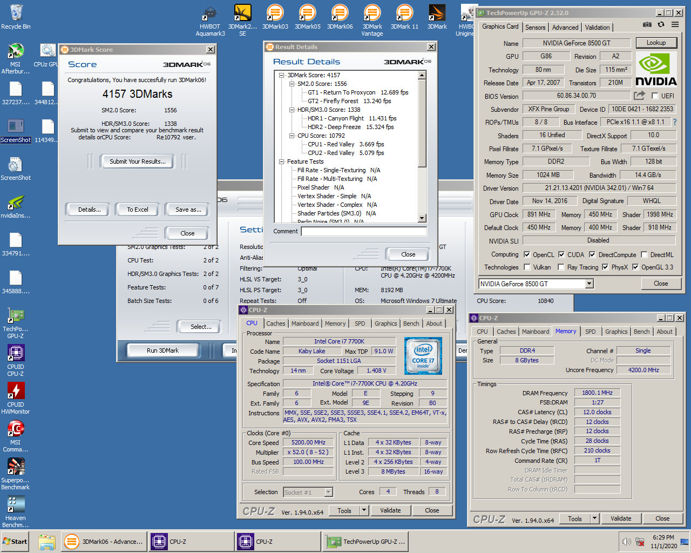Image resolution: width=691 pixels, height=553 pixels.
Task: Open the 3DMark Vantage desktop shortcut
Action: click(372, 21)
